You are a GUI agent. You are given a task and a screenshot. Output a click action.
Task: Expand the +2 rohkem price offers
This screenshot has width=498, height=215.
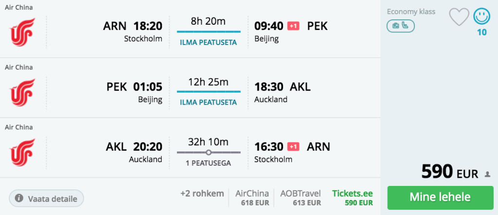point(202,194)
